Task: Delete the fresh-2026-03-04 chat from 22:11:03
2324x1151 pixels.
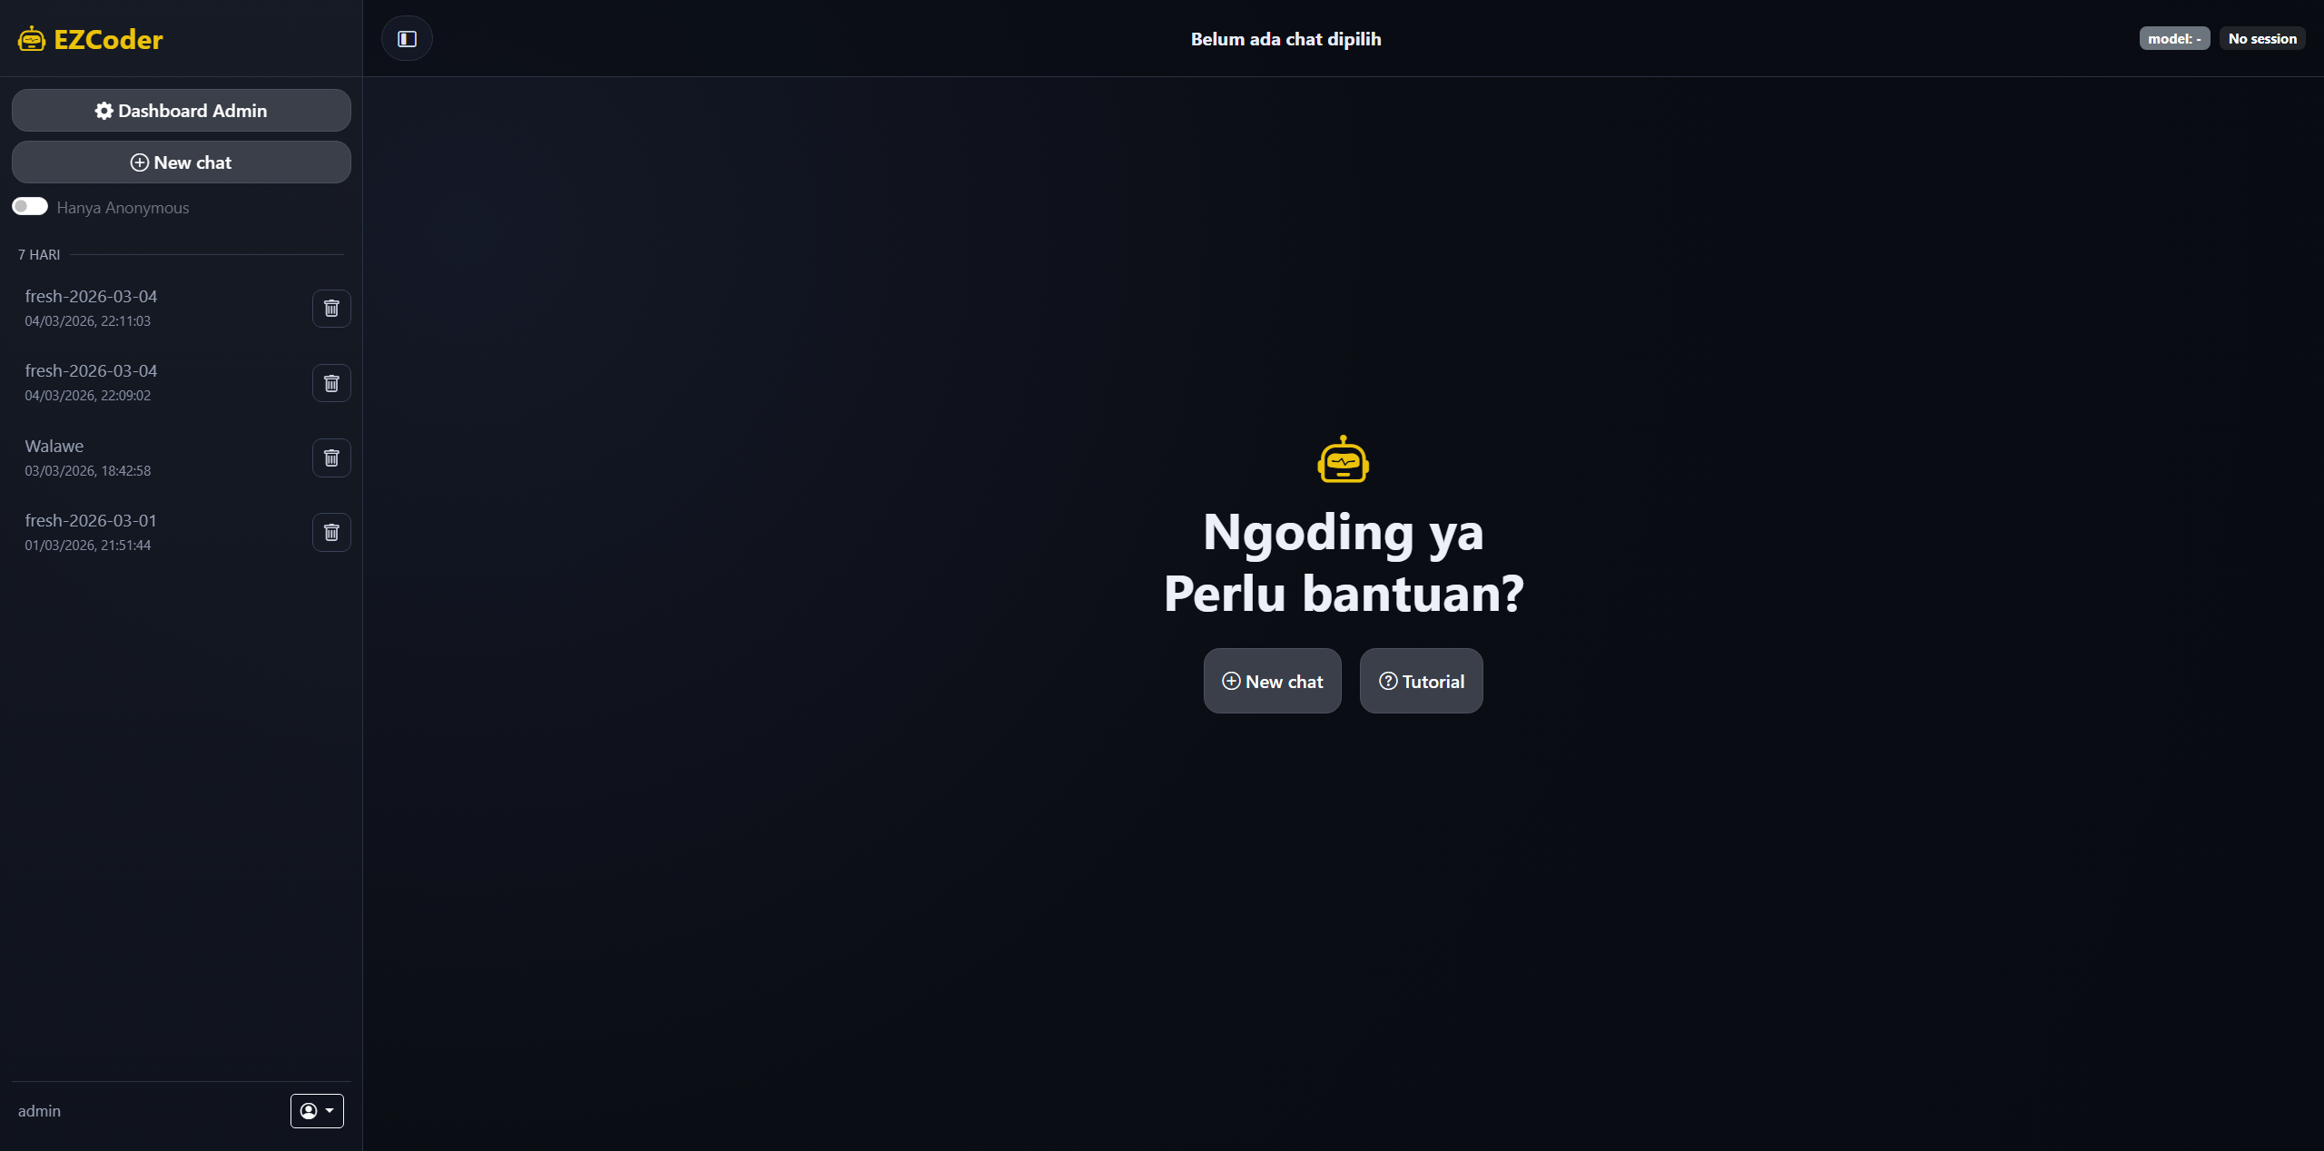Action: [331, 309]
